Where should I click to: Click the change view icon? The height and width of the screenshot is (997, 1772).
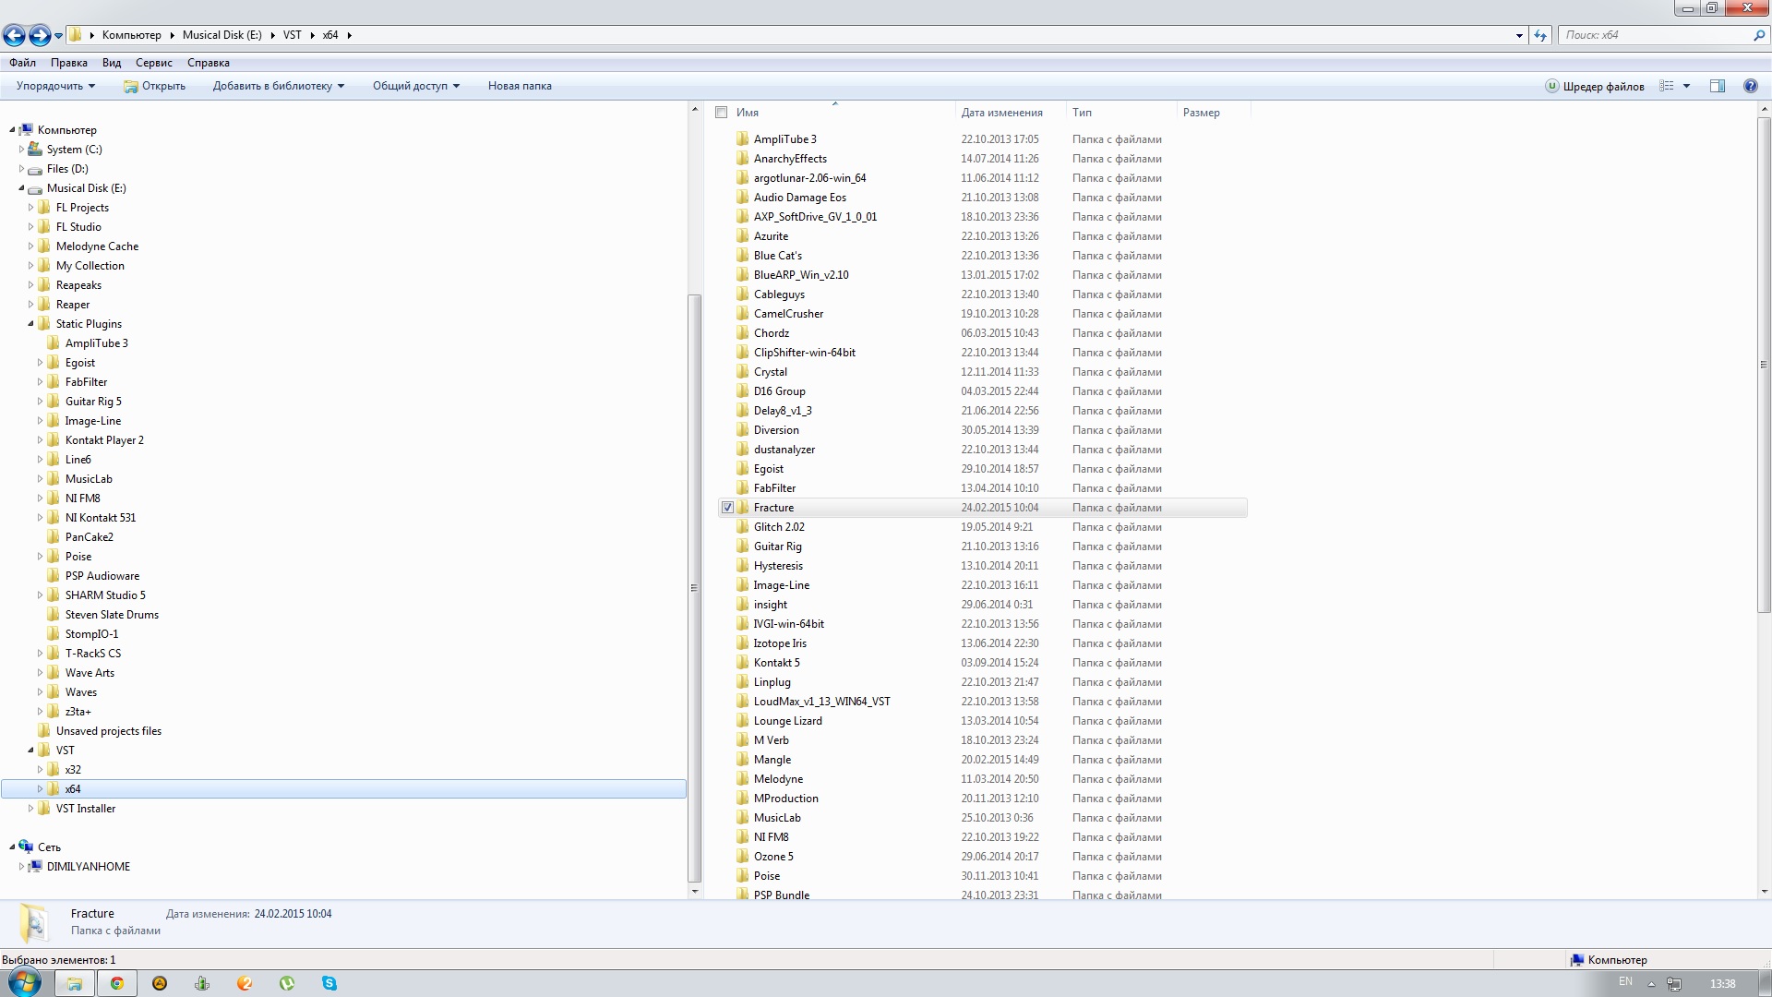(x=1667, y=86)
